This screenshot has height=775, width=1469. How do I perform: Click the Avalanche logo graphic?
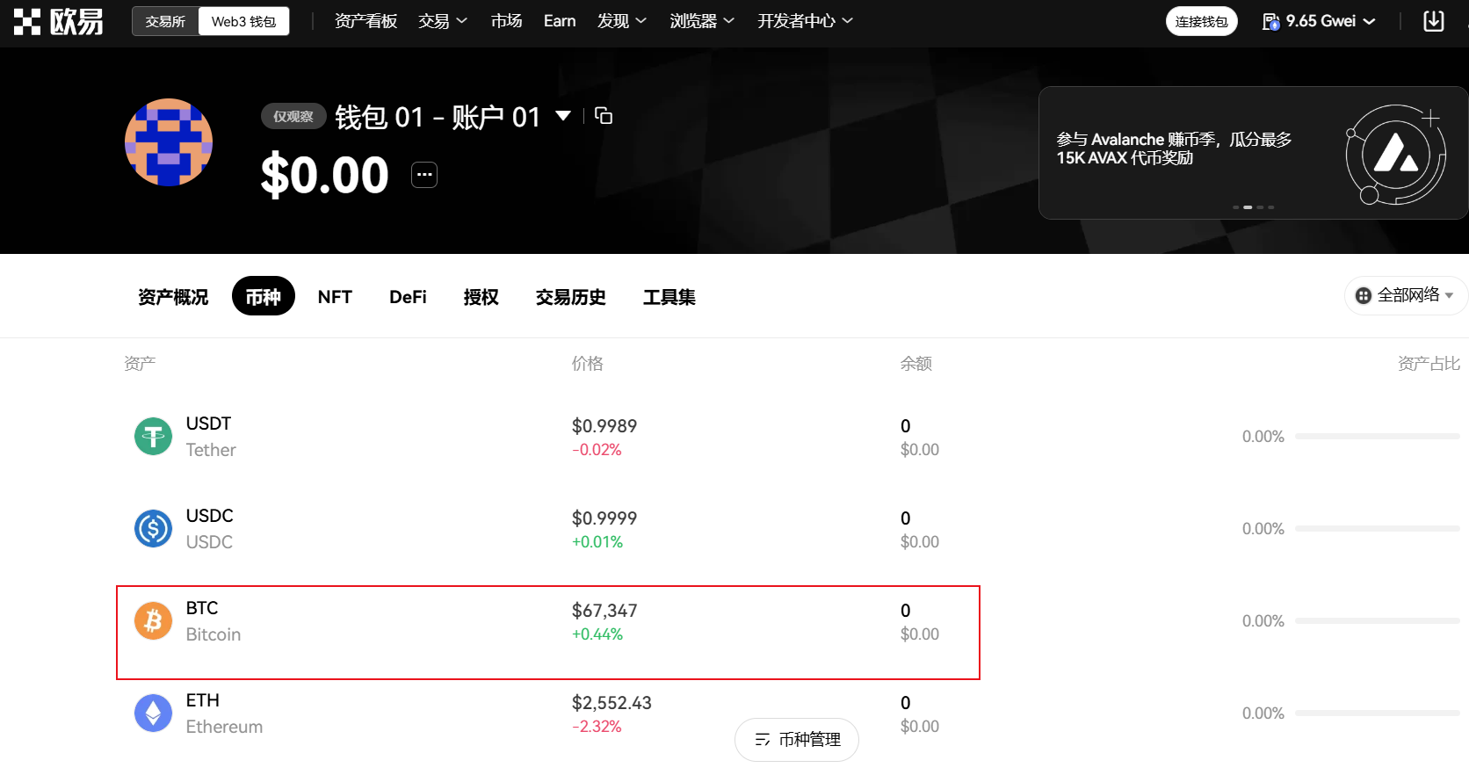tap(1395, 154)
